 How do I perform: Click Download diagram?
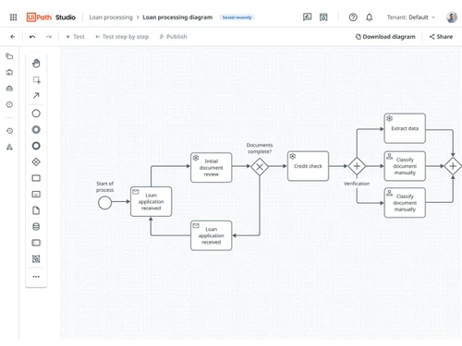pyautogui.click(x=385, y=37)
